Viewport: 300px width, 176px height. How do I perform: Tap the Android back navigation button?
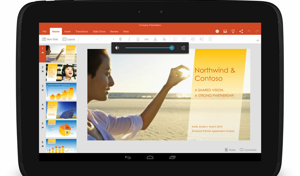(x=128, y=157)
